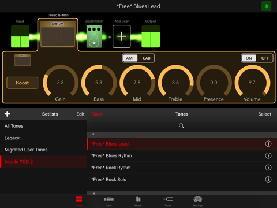Switch to the Gear tab
Viewport: 277px width, 208px height.
(108, 201)
